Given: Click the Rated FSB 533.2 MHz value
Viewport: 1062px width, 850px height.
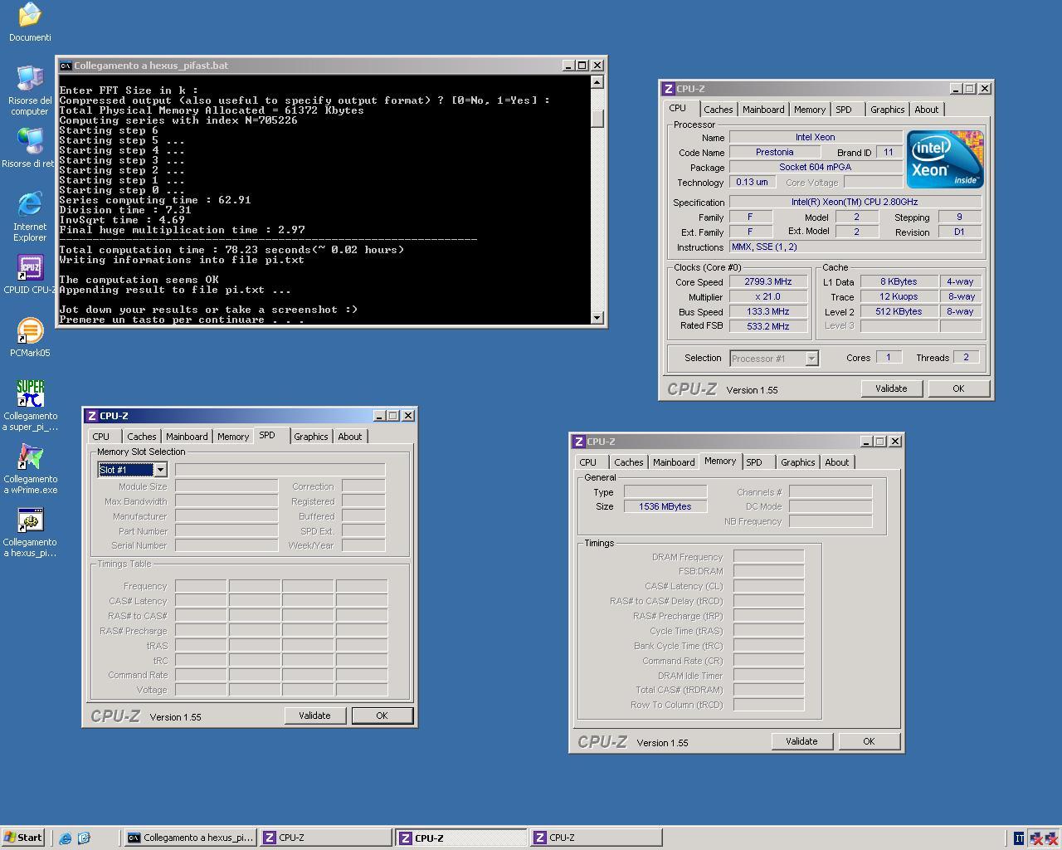Looking at the screenshot, I should click(x=767, y=326).
